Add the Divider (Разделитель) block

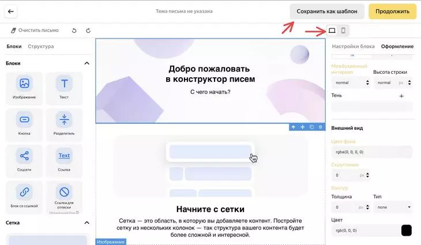click(64, 125)
